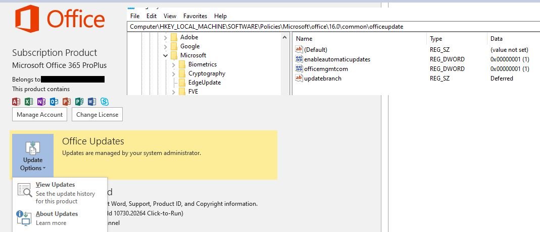Screen dimensions: 540x232
Task: Expand the Cryptography registry key
Action: point(174,73)
